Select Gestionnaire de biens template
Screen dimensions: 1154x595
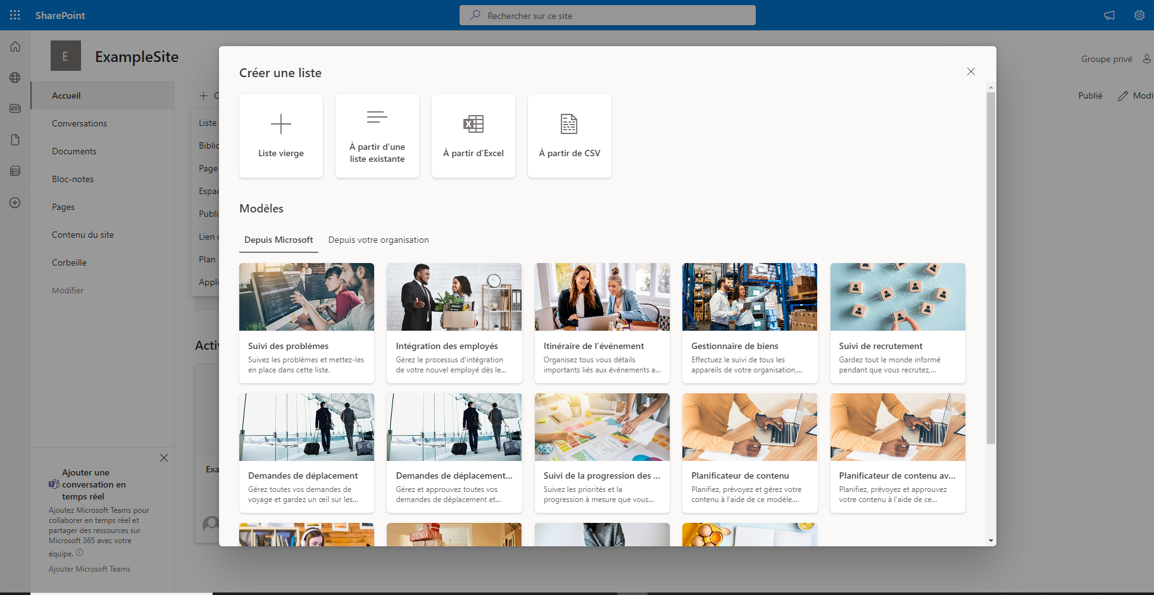(750, 322)
